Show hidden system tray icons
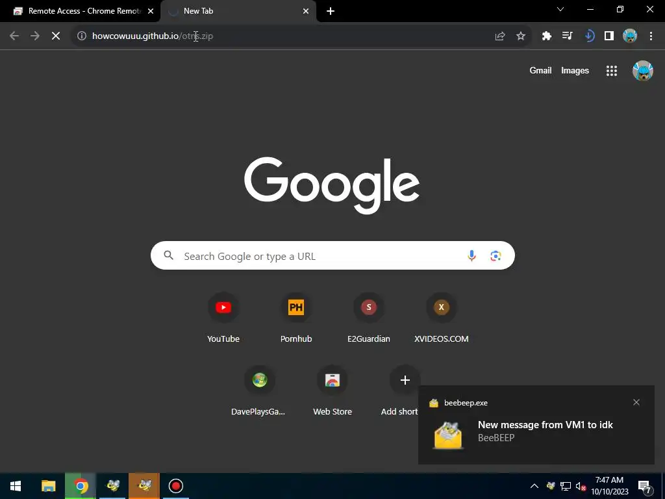This screenshot has width=665, height=499. (534, 486)
